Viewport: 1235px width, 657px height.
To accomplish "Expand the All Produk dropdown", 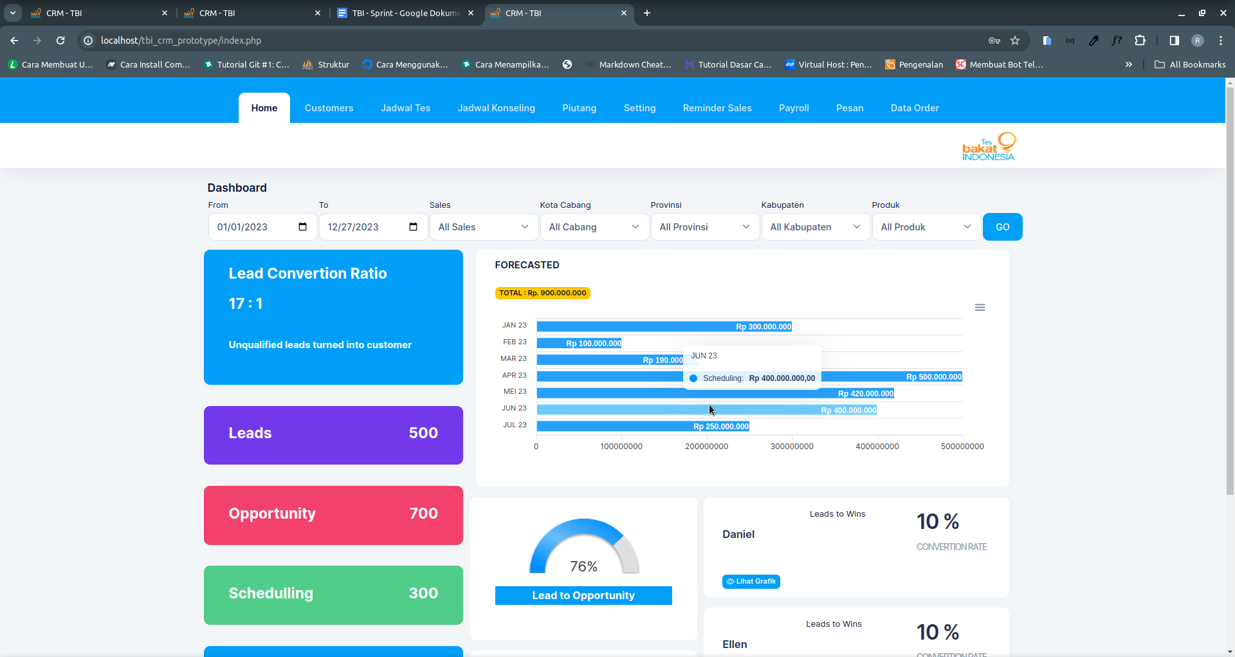I will (x=926, y=227).
